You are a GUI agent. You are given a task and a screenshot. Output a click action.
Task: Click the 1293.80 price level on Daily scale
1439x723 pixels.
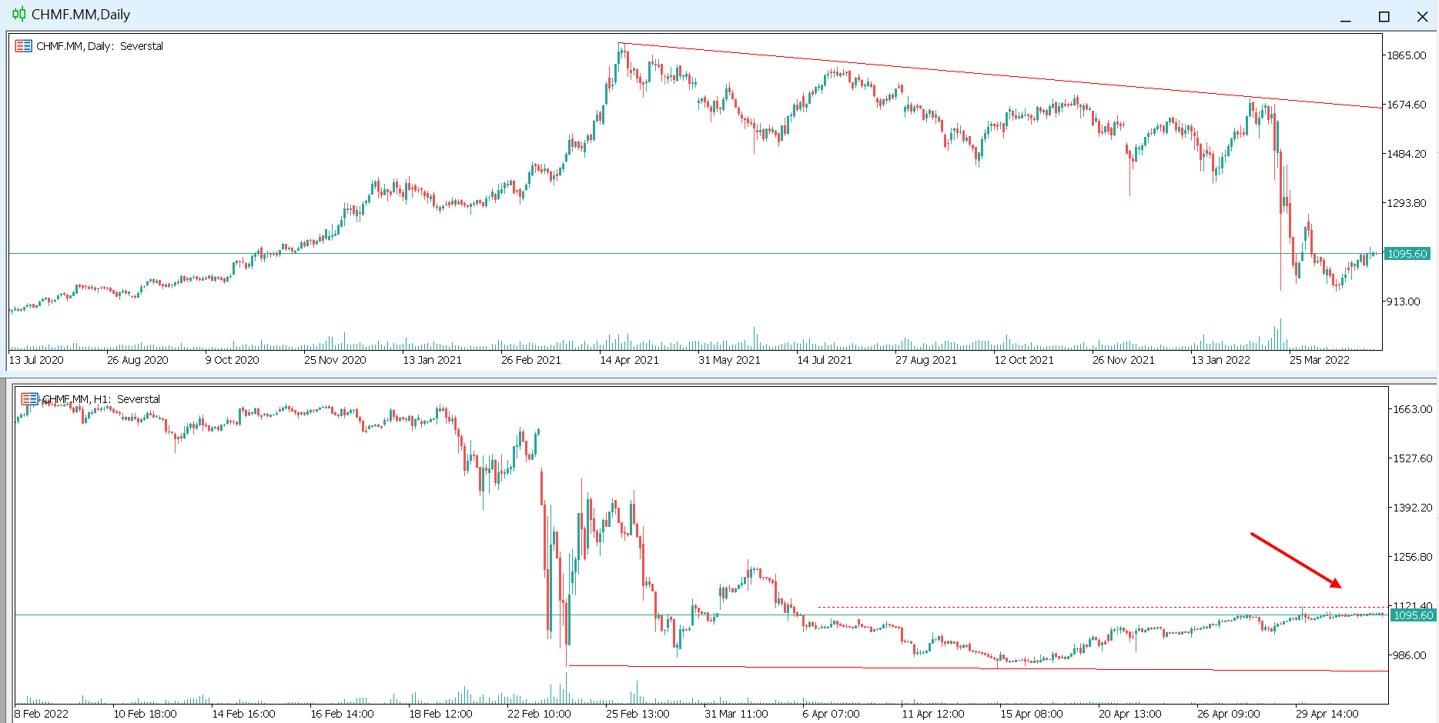1407,203
